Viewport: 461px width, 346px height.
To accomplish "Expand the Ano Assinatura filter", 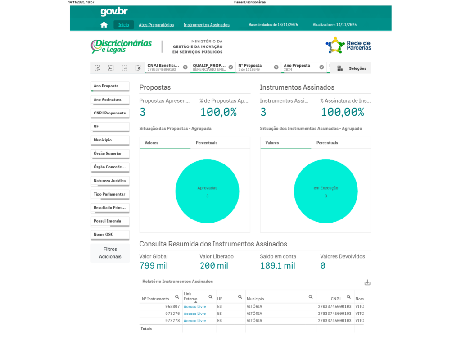I will [x=110, y=100].
